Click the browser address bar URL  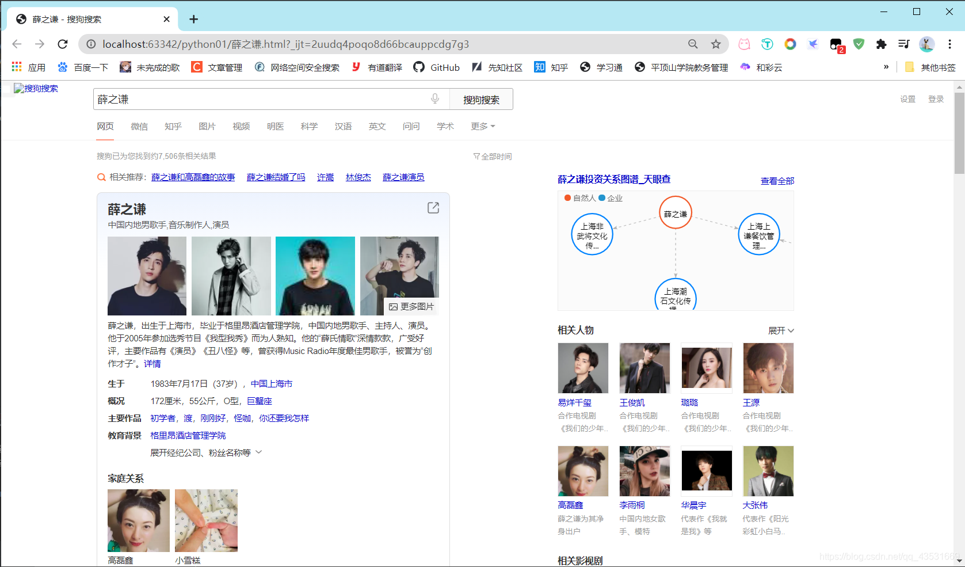[x=285, y=44]
